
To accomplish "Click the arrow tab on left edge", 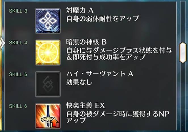I will tap(2, 43).
